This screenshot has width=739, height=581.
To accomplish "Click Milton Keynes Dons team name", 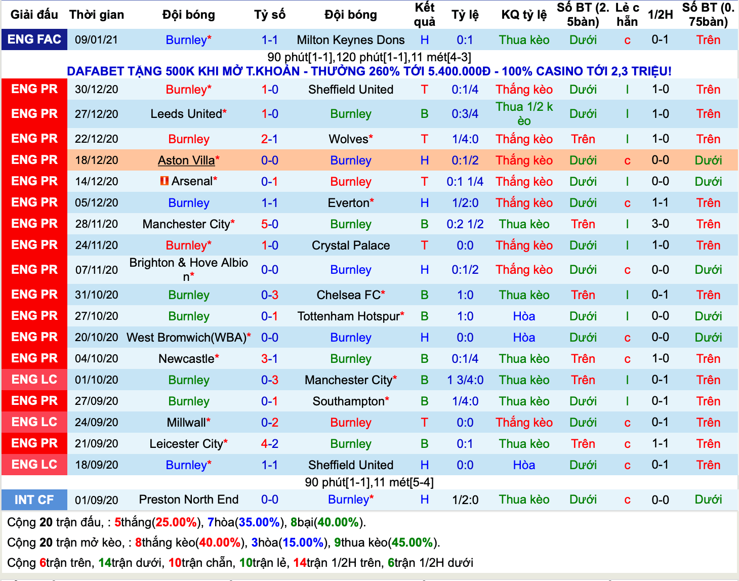I will pyautogui.click(x=351, y=40).
